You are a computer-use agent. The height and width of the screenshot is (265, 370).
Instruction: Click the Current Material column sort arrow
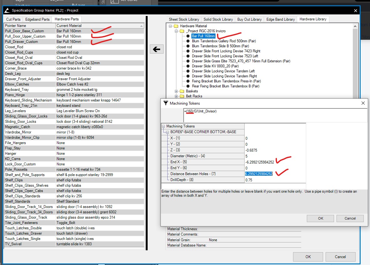tap(141, 26)
